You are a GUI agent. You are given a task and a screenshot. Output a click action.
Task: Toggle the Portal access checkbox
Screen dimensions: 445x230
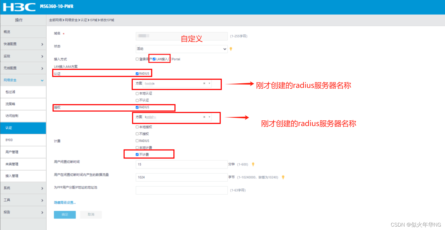click(x=170, y=59)
